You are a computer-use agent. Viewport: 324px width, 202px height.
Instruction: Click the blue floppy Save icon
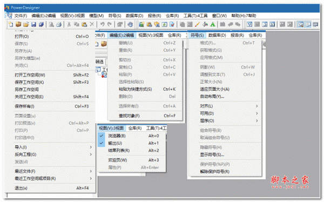pyautogui.click(x=33, y=24)
